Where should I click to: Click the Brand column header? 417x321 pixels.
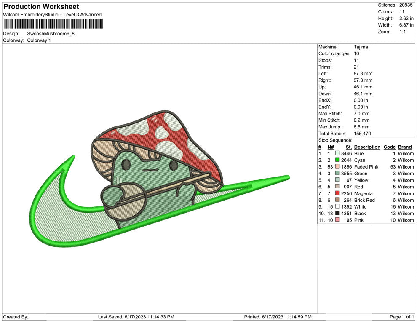[x=405, y=147]
